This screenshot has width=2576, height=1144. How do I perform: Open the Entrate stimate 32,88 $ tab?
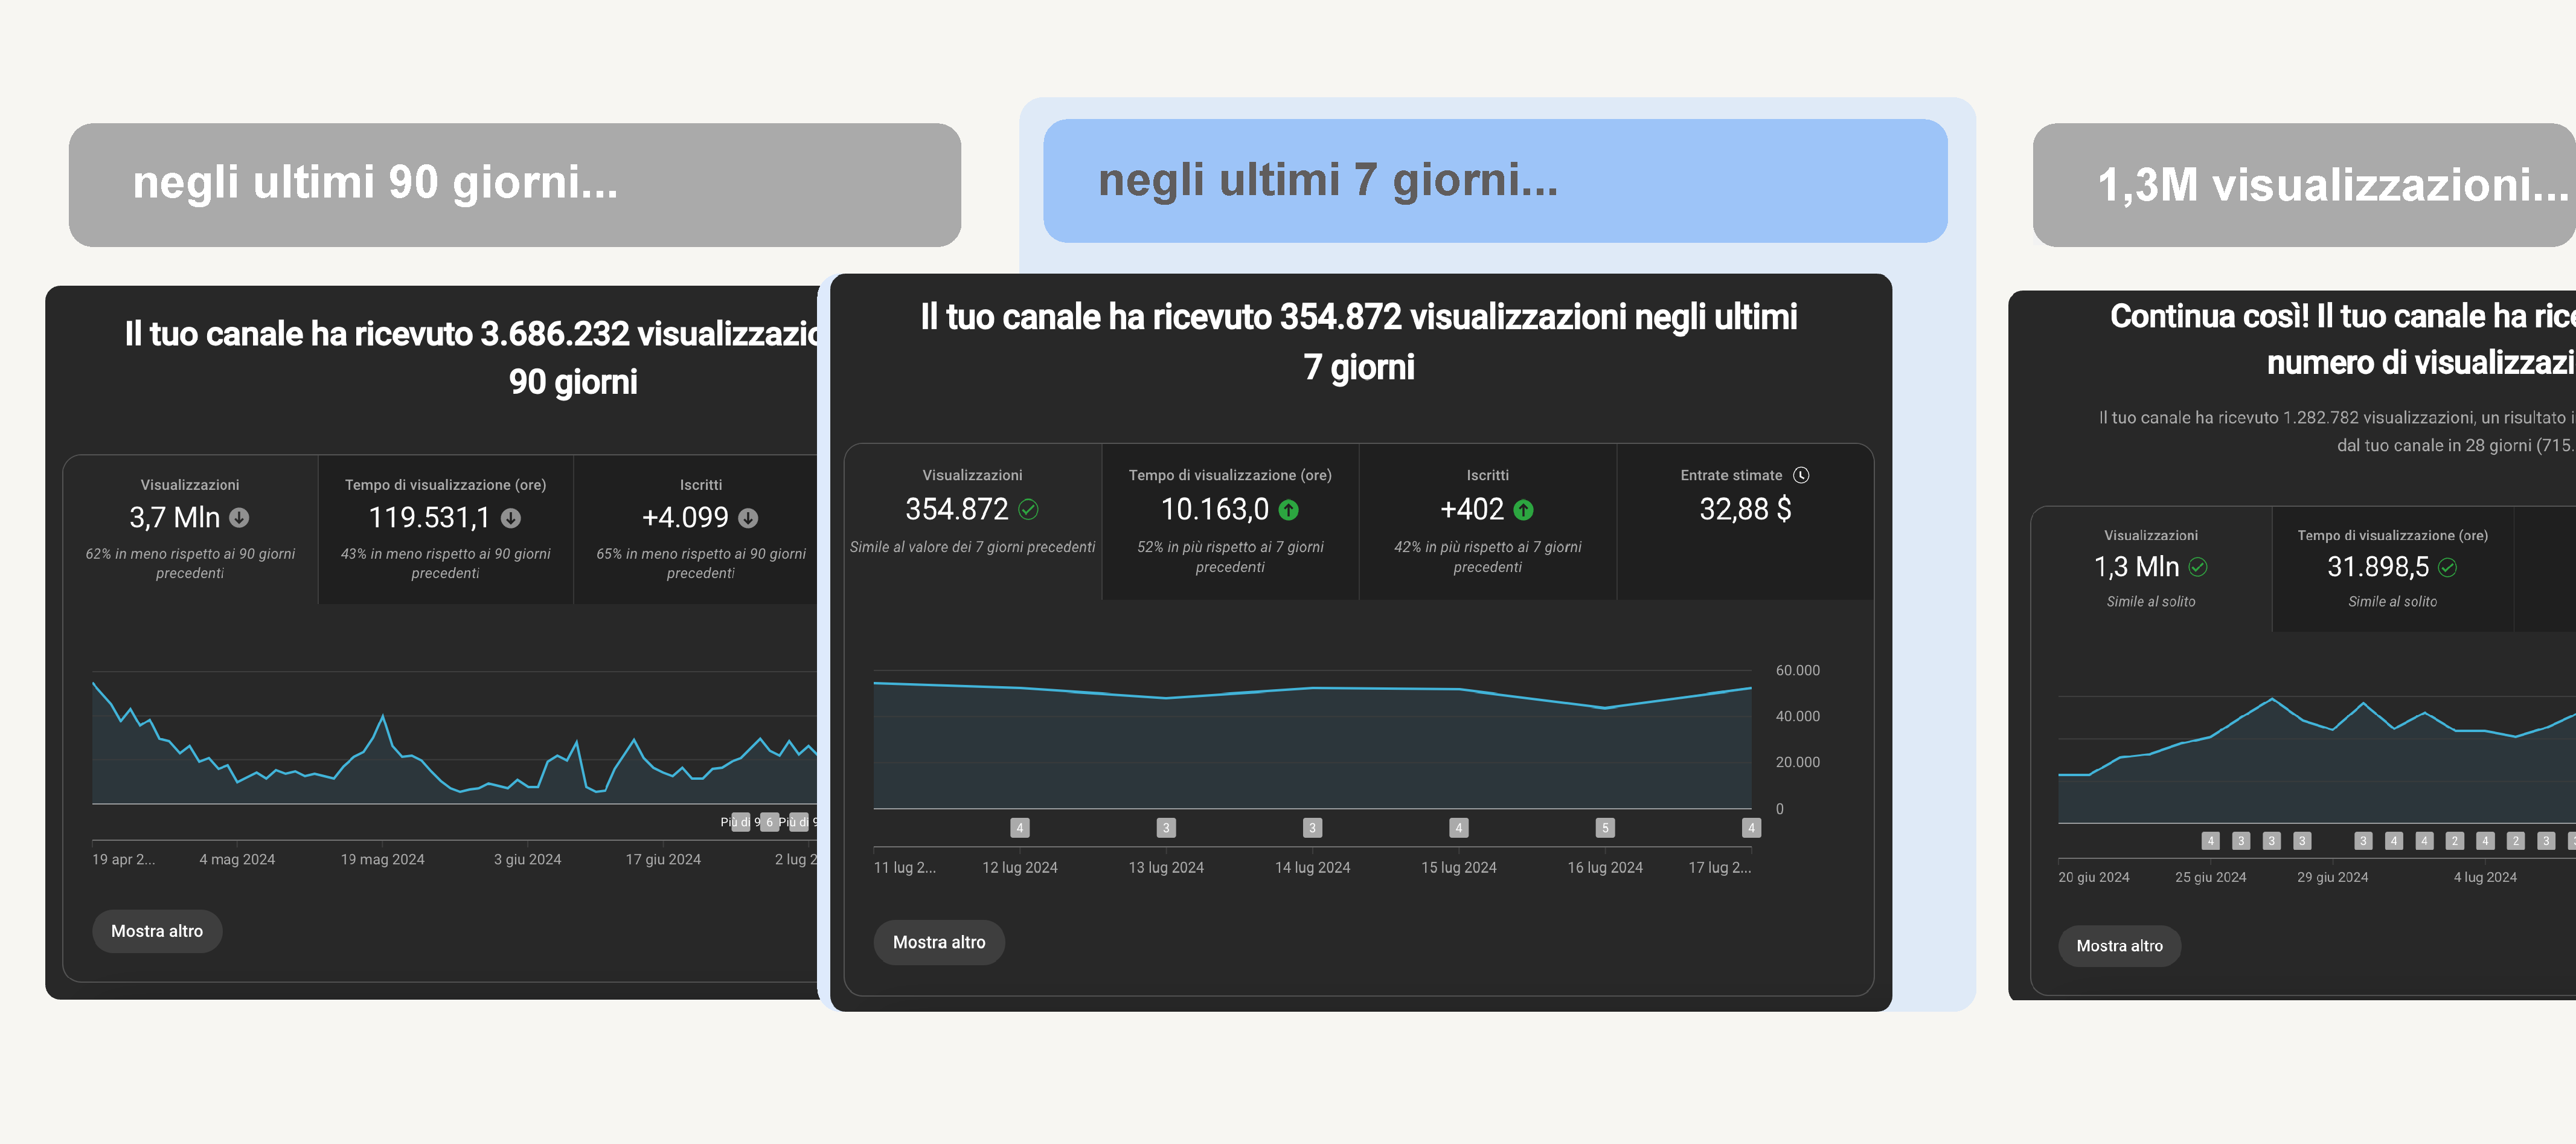click(x=1744, y=522)
